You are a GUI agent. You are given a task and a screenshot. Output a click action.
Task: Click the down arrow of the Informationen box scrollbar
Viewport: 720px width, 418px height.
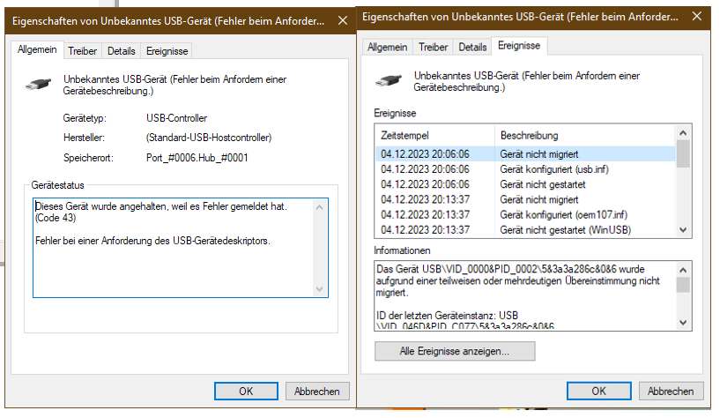(x=682, y=323)
